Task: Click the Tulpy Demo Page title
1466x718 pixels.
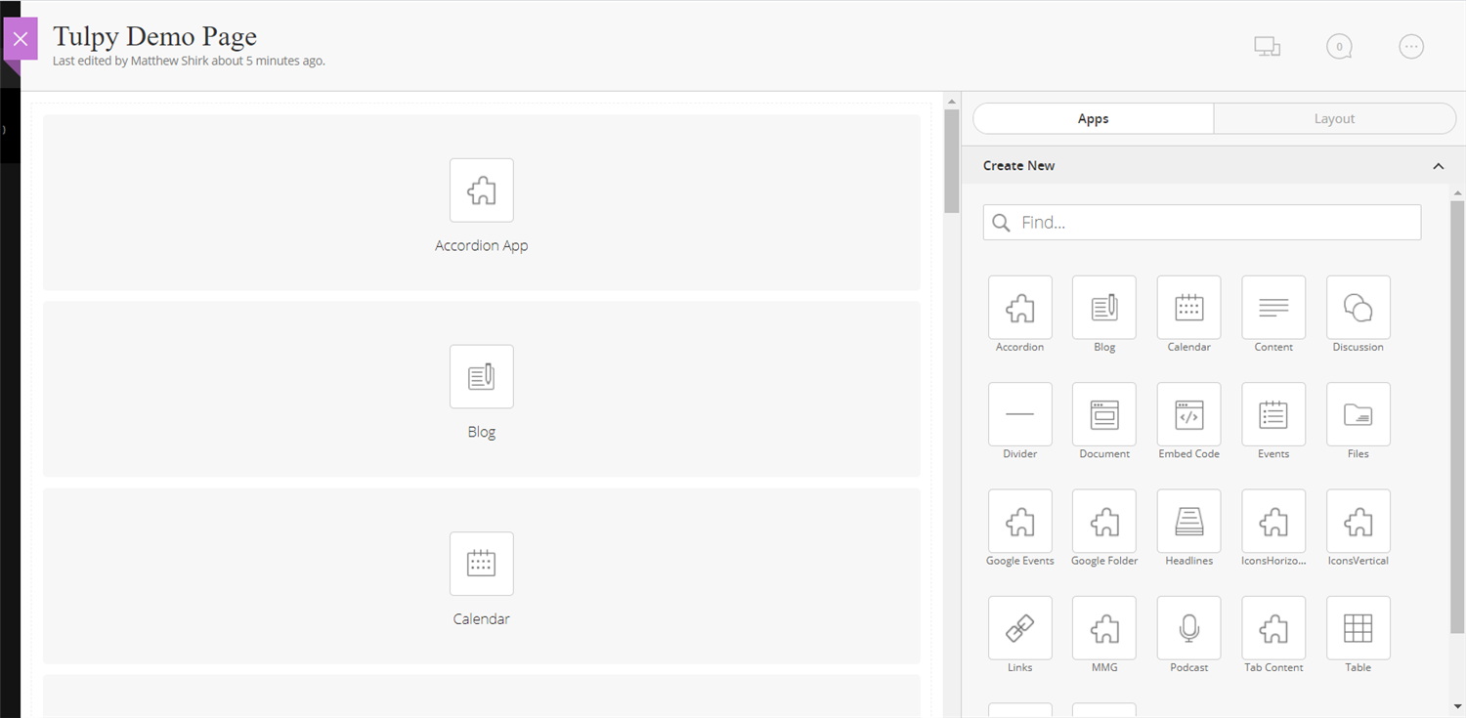Action: pyautogui.click(x=154, y=36)
